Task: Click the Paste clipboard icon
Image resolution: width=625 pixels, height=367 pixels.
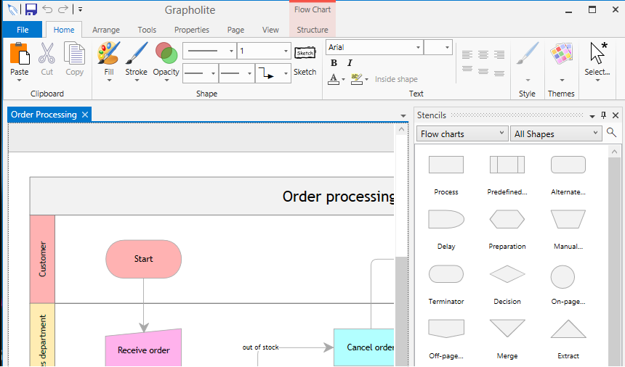Action: (20, 55)
